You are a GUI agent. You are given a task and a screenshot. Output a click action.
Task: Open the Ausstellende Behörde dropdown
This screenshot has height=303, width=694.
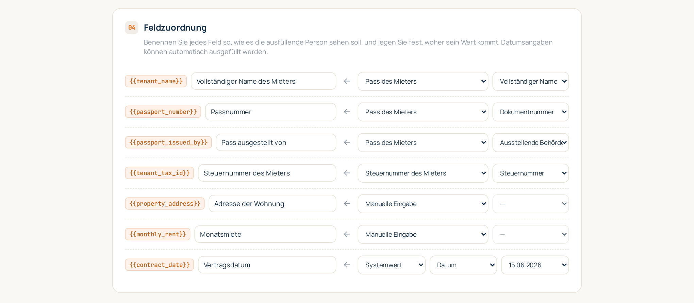531,142
